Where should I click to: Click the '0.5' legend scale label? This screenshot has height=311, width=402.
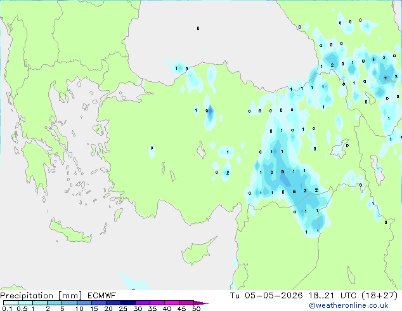tap(22, 308)
